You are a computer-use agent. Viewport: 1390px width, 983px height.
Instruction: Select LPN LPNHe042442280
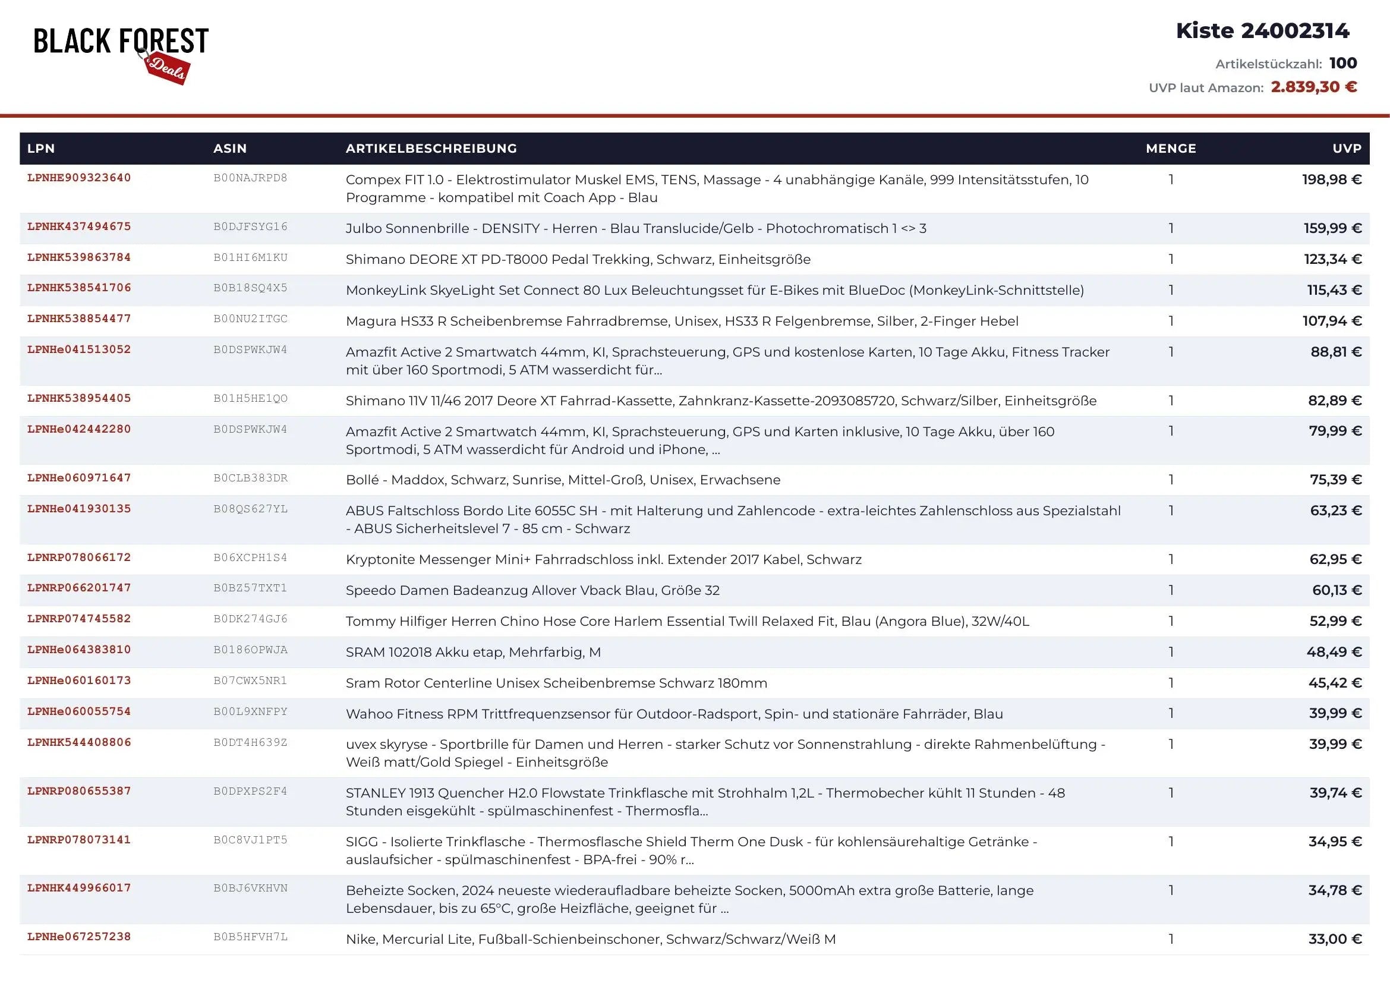[79, 430]
